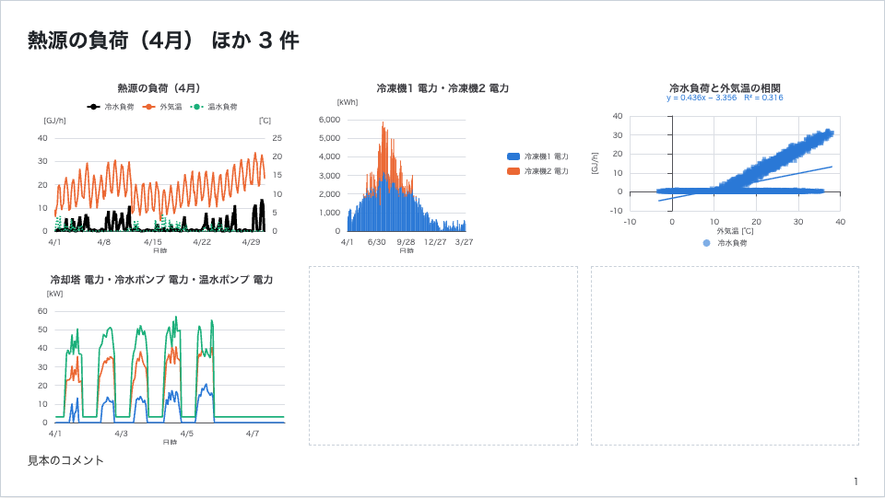This screenshot has width=885, height=498.
Task: Click the 冷却塔 電力・冷水ポンプ chart title
Action: point(161,280)
